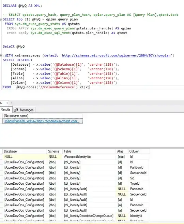Viewport: 184px width, 224px height.
Task: Select the [ia] alias cell in Id row
Action: click(122, 200)
